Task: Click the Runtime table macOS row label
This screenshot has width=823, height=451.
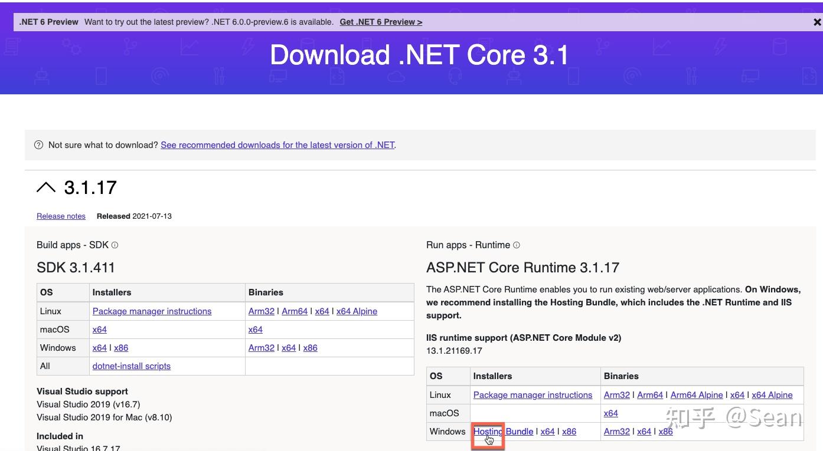Action: tap(445, 413)
